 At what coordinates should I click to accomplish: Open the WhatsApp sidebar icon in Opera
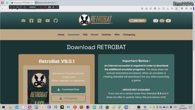[7, 3]
